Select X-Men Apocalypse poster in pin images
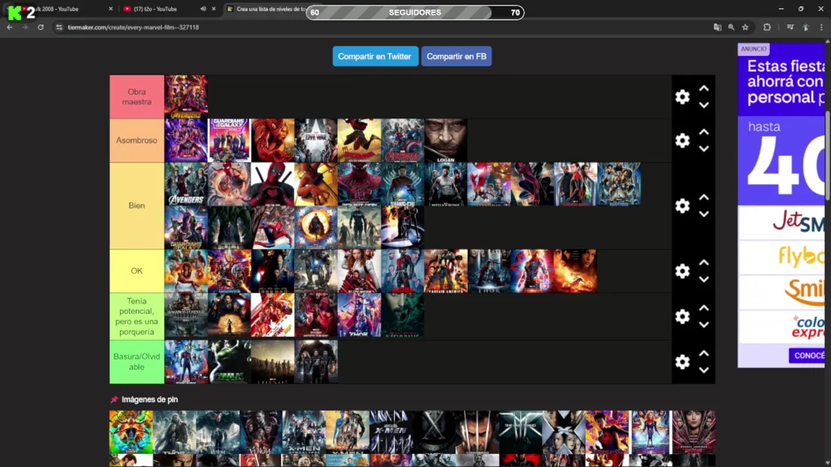This screenshot has width=831, height=467. pyautogui.click(x=304, y=432)
